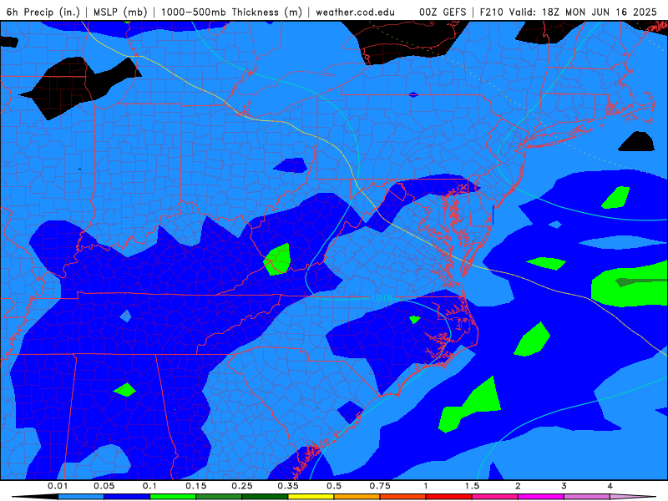Choose the red-orange 0.75–1 legend swatch

tap(403, 497)
